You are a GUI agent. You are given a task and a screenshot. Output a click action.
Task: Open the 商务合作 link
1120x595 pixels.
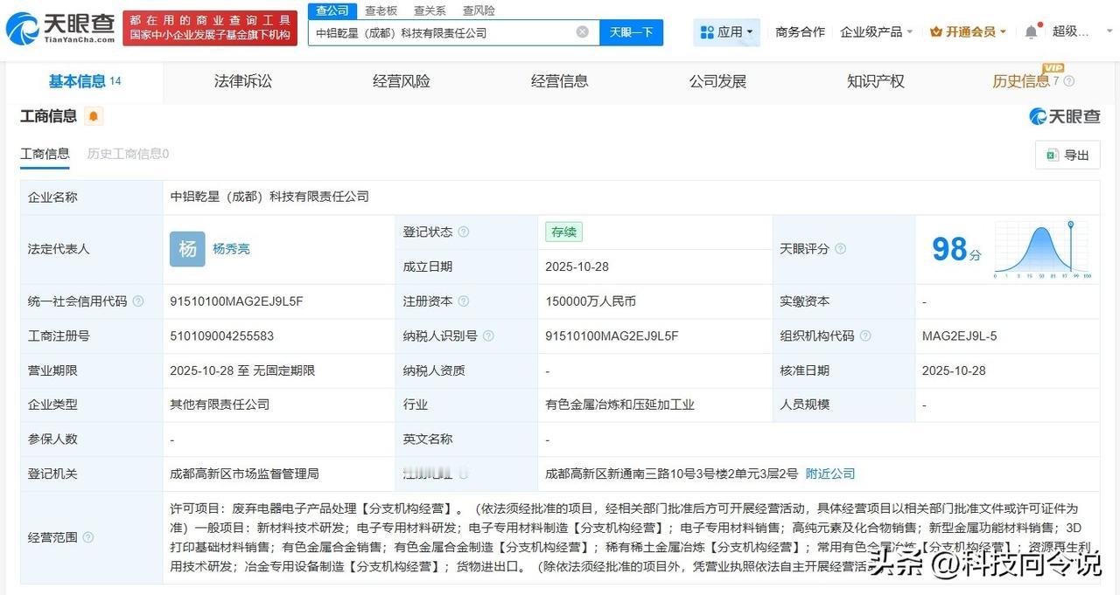click(800, 31)
